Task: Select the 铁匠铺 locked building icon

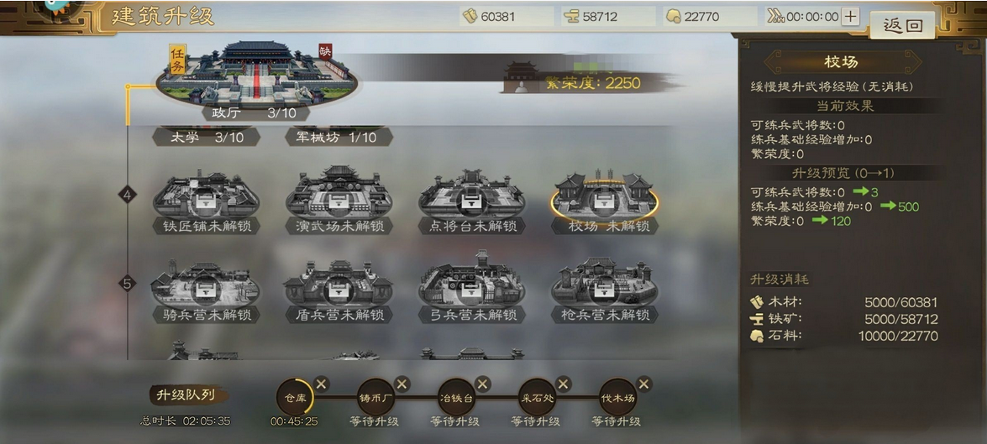Action: pyautogui.click(x=206, y=196)
